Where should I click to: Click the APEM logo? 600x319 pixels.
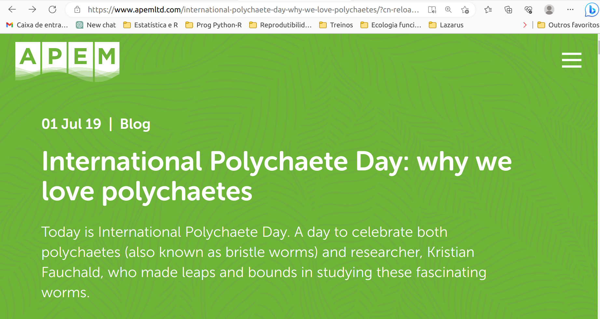pyautogui.click(x=67, y=61)
